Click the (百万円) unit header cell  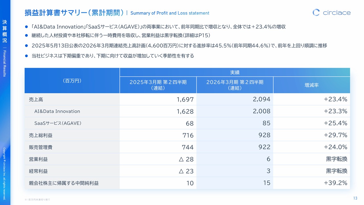[72, 81]
